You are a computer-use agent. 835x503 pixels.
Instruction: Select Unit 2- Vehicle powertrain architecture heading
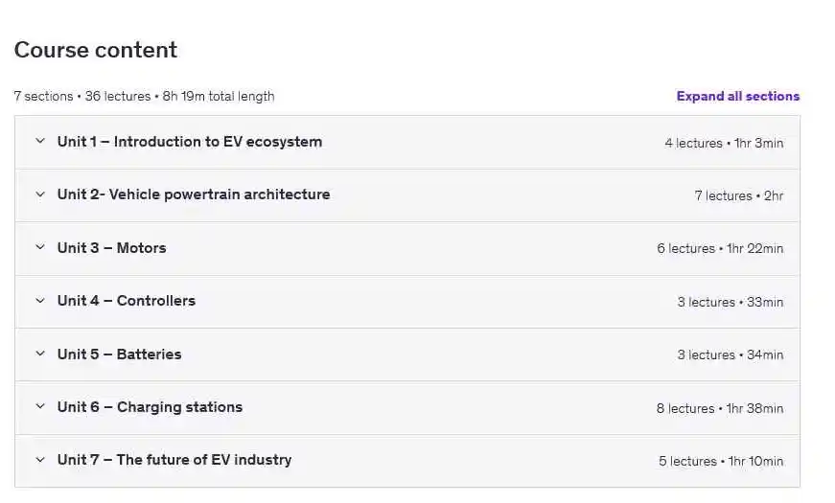click(x=193, y=194)
